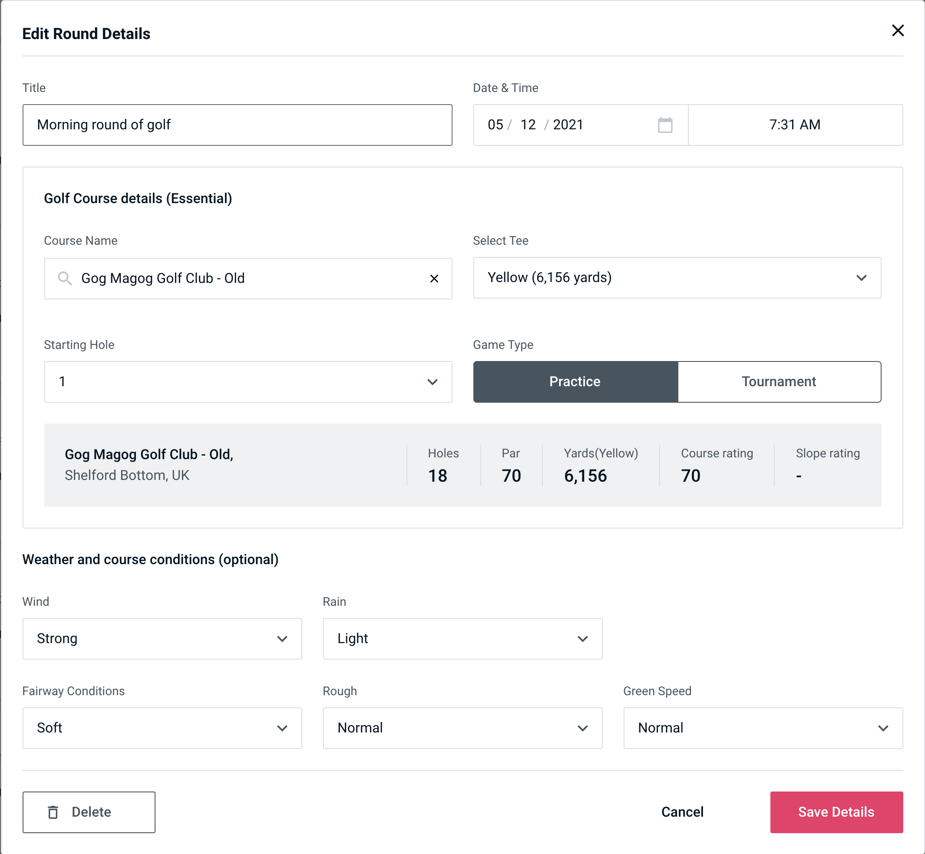Click the delete/trash icon button
Viewport: 925px width, 854px height.
[x=54, y=811]
